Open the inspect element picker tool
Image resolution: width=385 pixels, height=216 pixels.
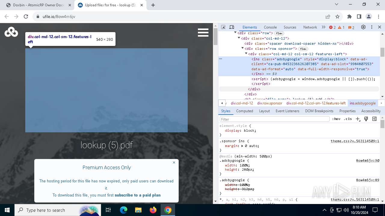pos(223,27)
